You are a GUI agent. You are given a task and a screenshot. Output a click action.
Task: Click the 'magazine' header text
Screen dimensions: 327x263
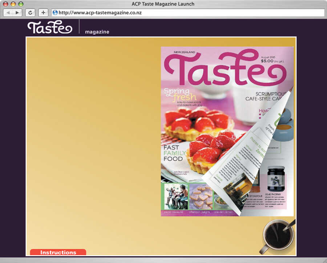coord(97,32)
